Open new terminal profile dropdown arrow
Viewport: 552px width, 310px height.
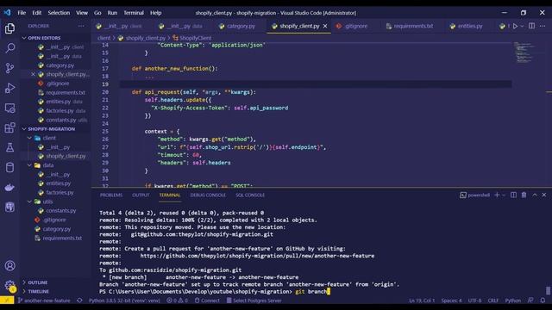coord(504,195)
